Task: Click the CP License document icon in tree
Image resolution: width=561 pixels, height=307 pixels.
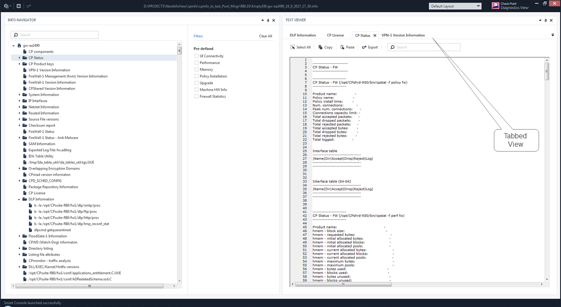Action: tap(25, 193)
